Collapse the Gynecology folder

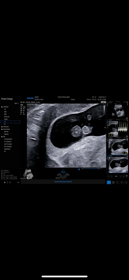(2, 129)
